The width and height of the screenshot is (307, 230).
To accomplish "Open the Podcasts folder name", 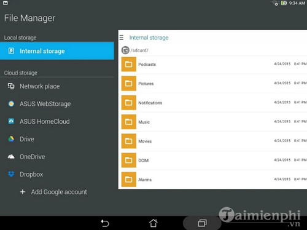I will click(x=147, y=65).
